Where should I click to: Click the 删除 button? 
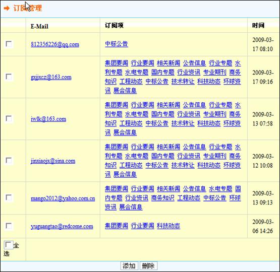[x=148, y=266]
